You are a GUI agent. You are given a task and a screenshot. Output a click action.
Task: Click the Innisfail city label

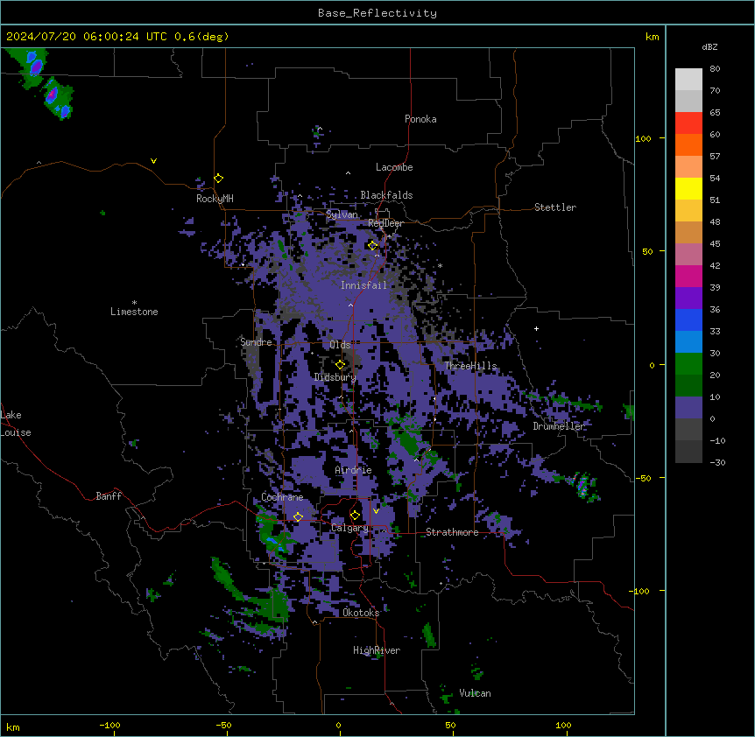(x=363, y=285)
